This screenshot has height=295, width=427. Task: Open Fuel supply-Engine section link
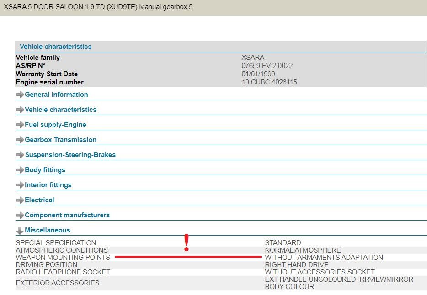pyautogui.click(x=55, y=125)
